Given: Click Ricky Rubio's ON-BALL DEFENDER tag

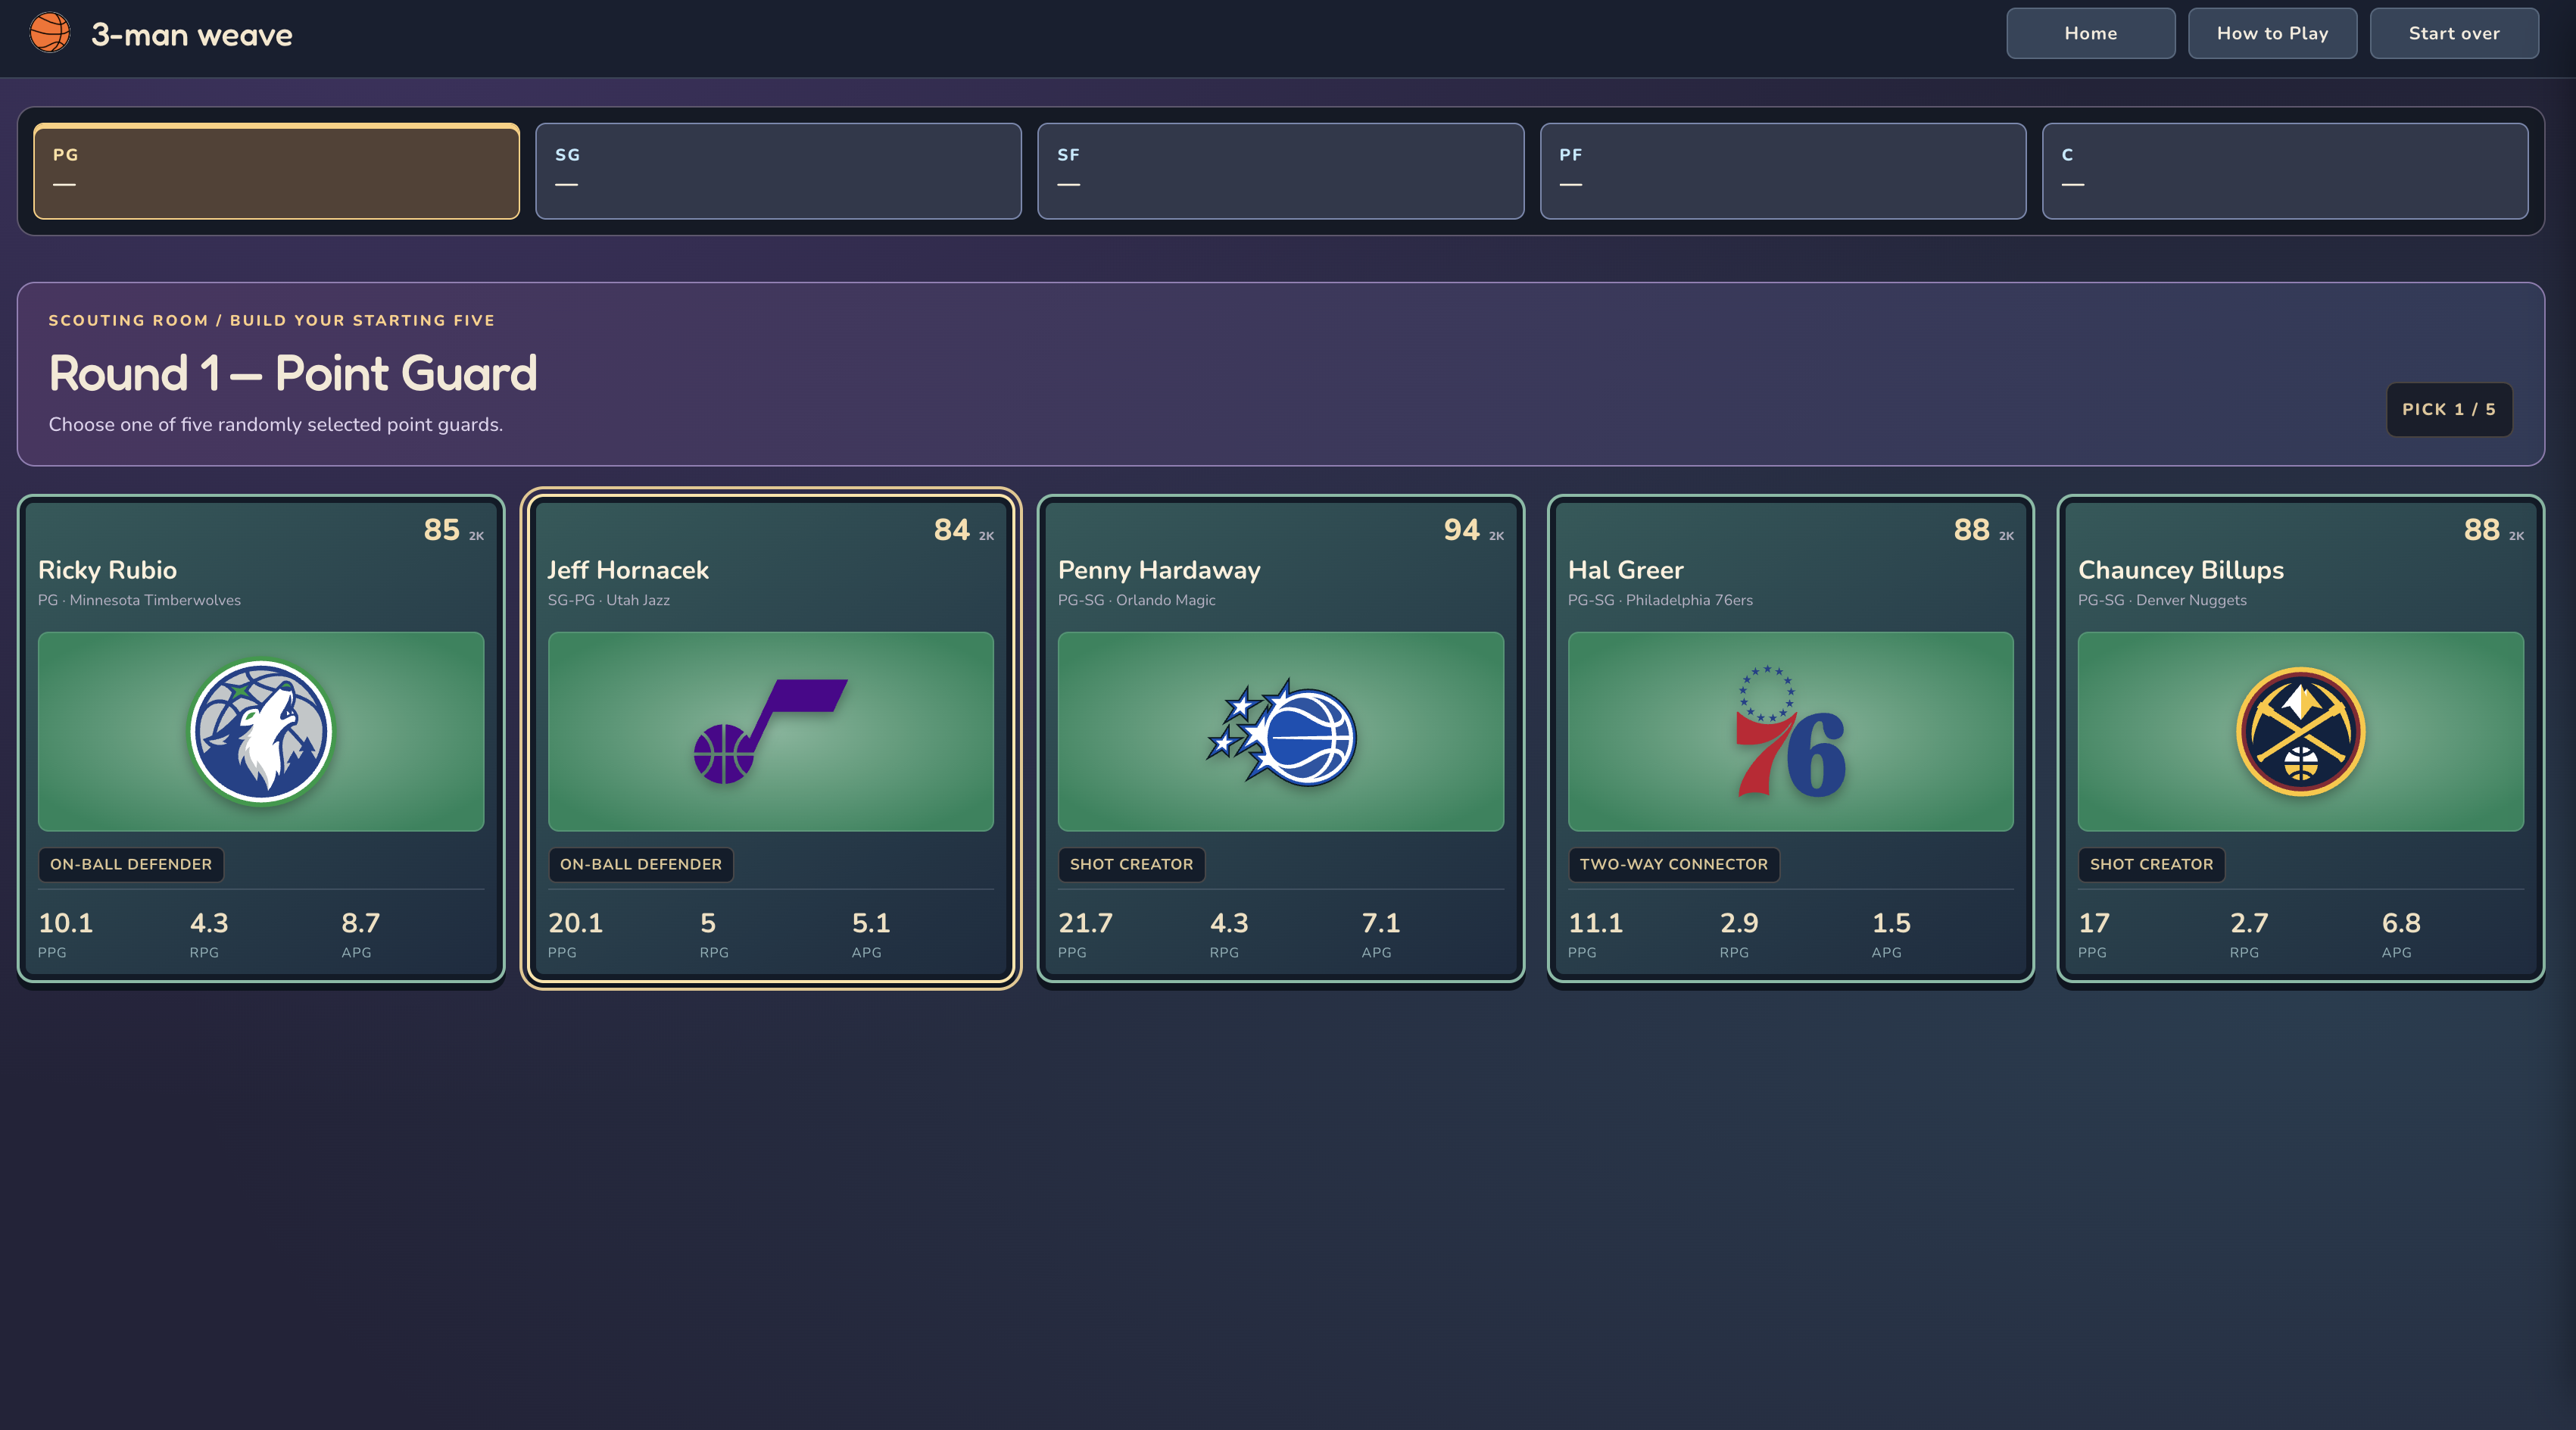Looking at the screenshot, I should (x=131, y=864).
